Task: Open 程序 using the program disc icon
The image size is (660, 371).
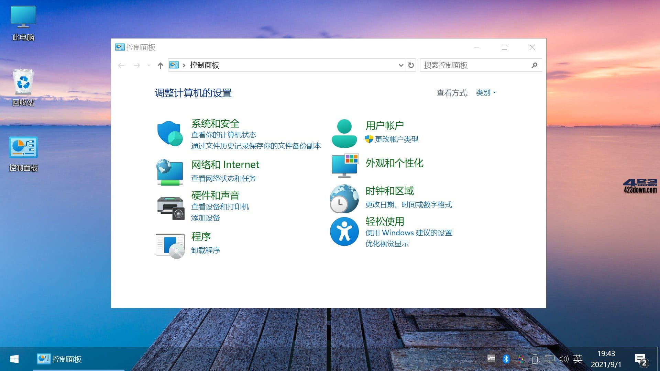Action: click(170, 245)
